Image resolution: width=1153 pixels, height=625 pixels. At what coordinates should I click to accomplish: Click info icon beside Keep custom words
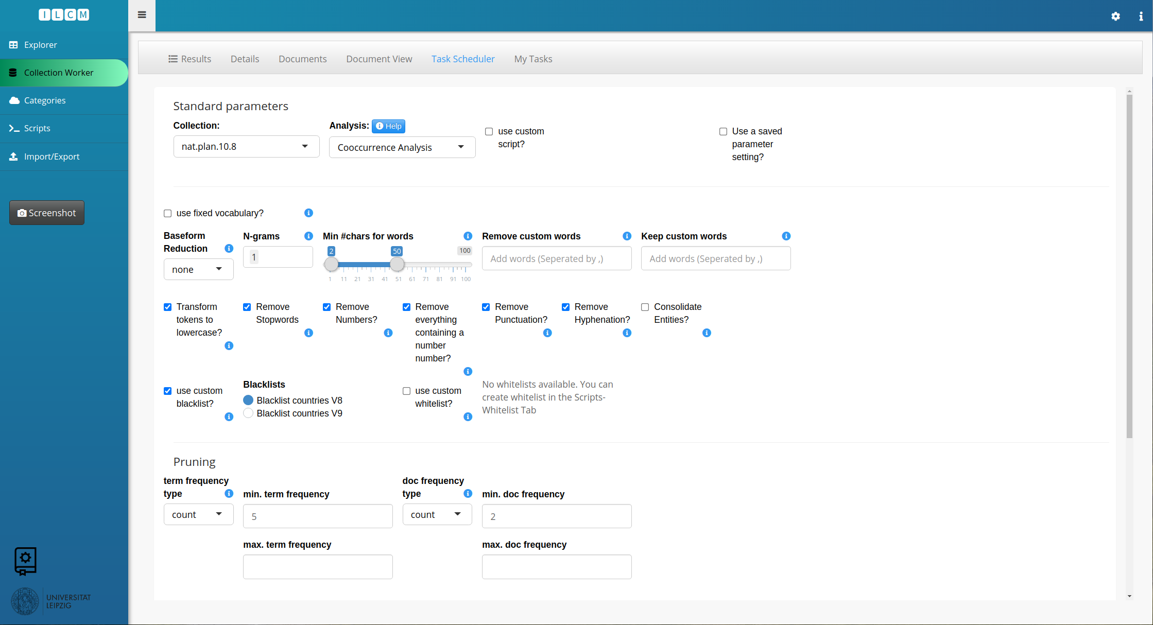point(786,236)
